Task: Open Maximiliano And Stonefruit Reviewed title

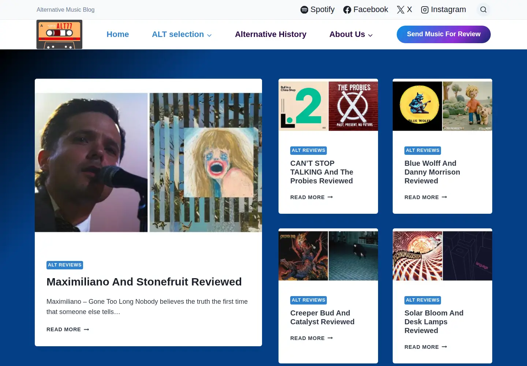Action: (144, 282)
